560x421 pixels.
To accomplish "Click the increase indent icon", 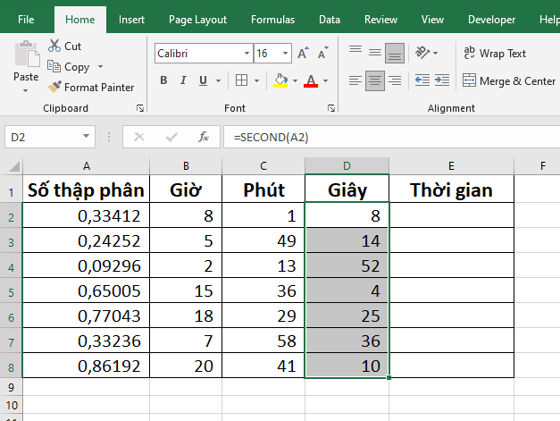I will (442, 81).
